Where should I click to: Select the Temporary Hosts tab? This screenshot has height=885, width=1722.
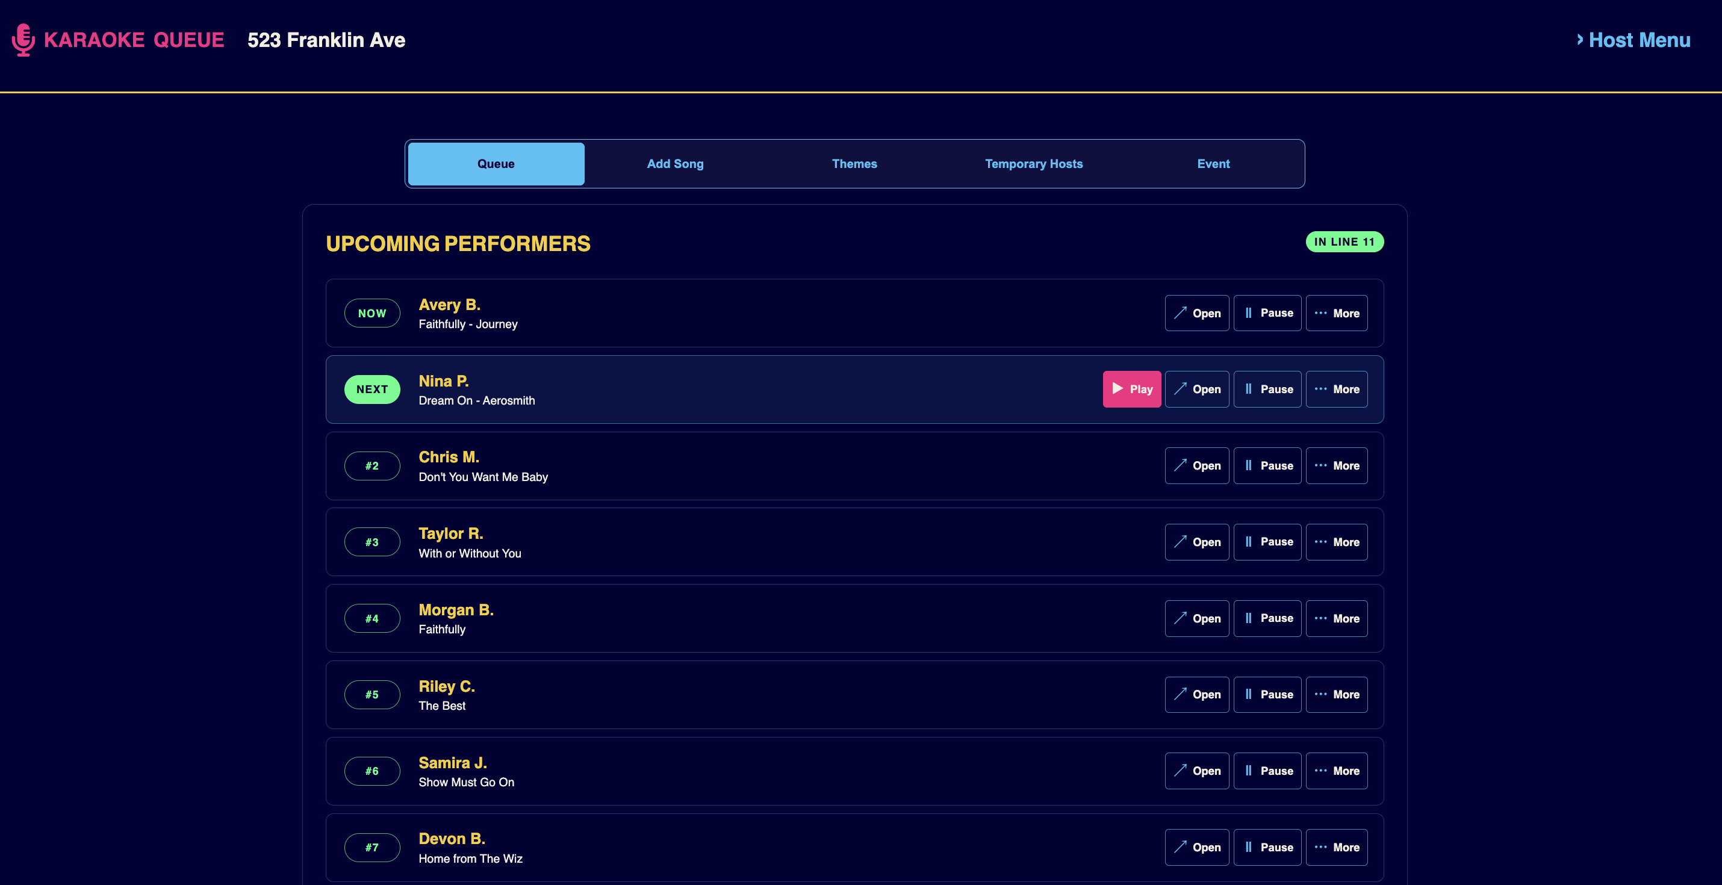pos(1033,164)
